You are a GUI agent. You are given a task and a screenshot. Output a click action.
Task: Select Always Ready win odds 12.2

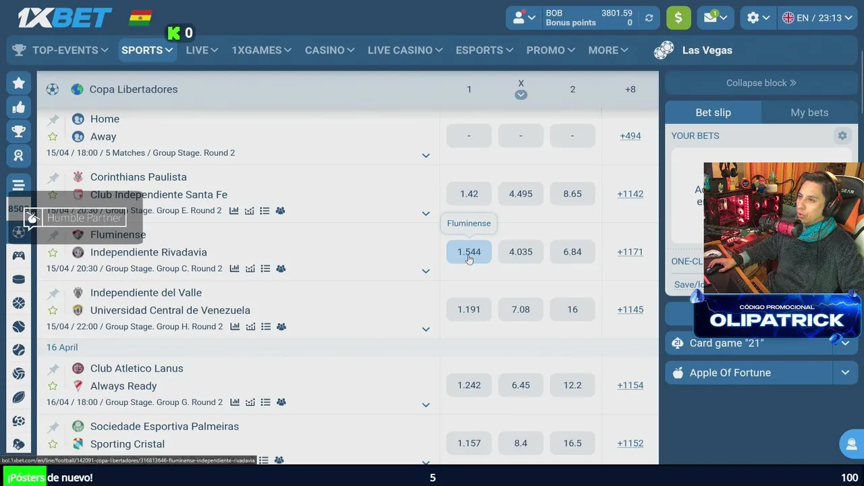click(x=572, y=385)
